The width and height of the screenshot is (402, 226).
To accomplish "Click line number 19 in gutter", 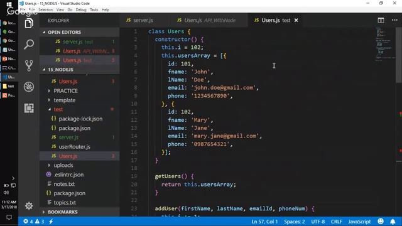I will coord(134,176).
